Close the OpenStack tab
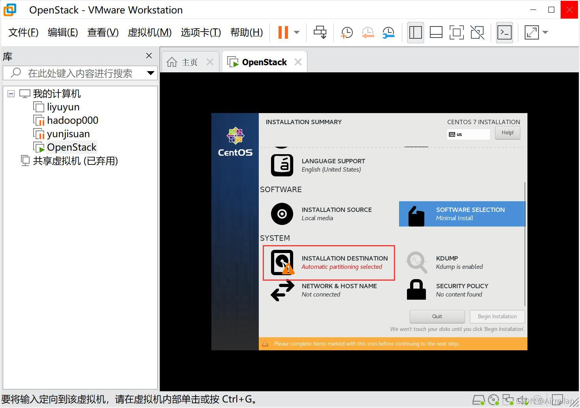Image resolution: width=580 pixels, height=408 pixels. pyautogui.click(x=298, y=62)
